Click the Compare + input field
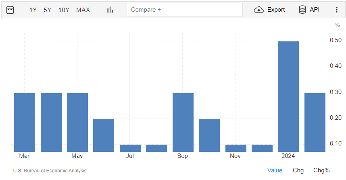This screenshot has height=180, width=346. click(x=184, y=10)
